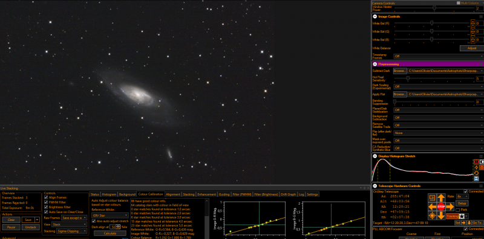The image size is (484, 239).
Task: Click the White Bal (R) slider handle
Action: pyautogui.click(x=431, y=23)
